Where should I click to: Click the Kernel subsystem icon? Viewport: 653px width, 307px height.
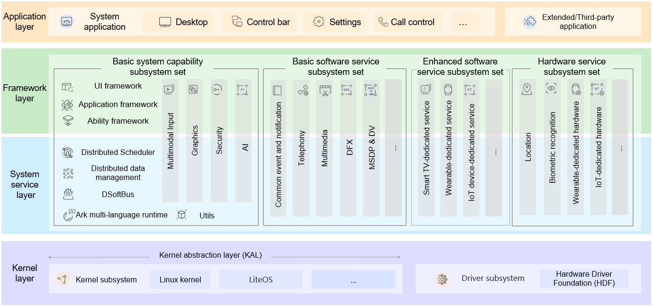63,280
